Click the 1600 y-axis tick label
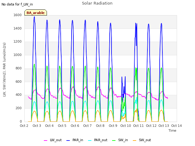 tap(18, 15)
